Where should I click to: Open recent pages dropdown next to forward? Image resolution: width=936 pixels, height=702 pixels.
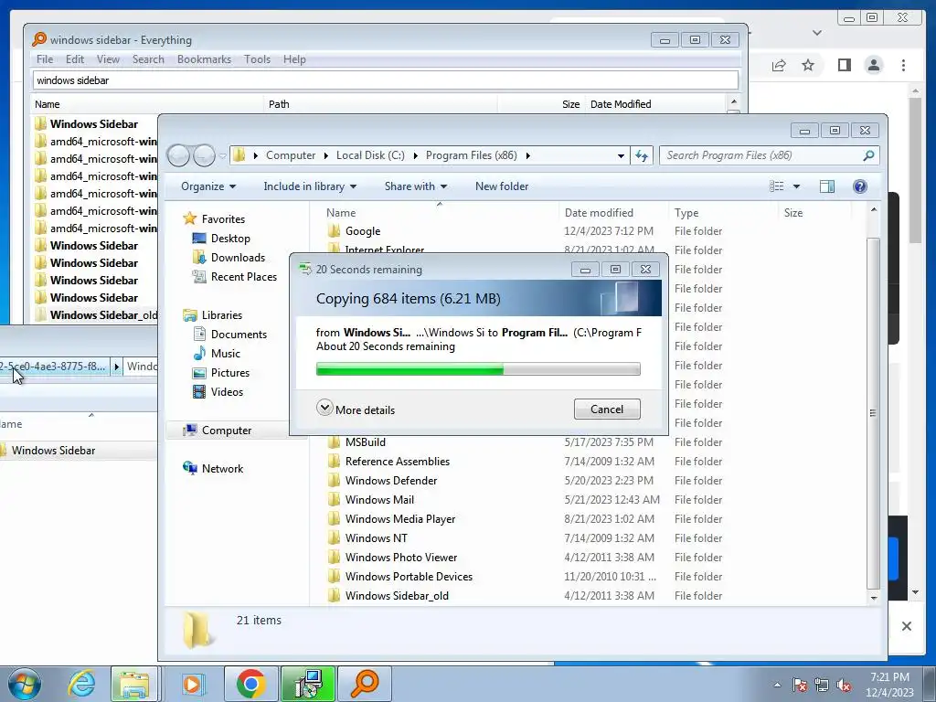[x=222, y=155]
